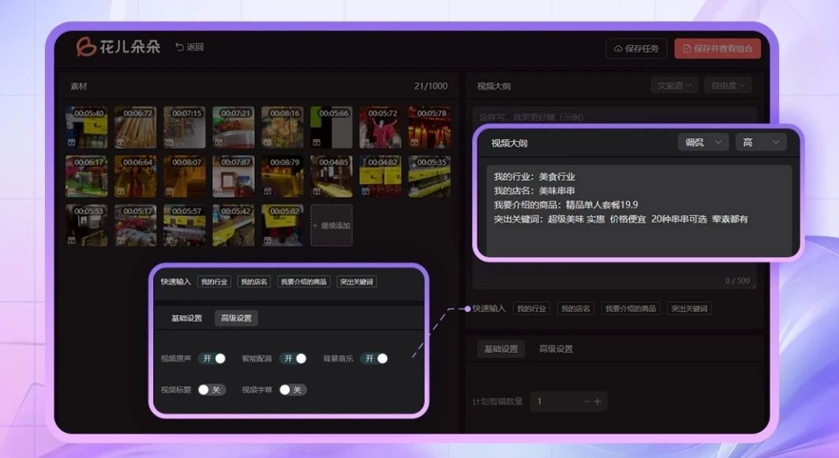This screenshot has height=458, width=839.
Task: Click the 保存任务 button
Action: 636,49
